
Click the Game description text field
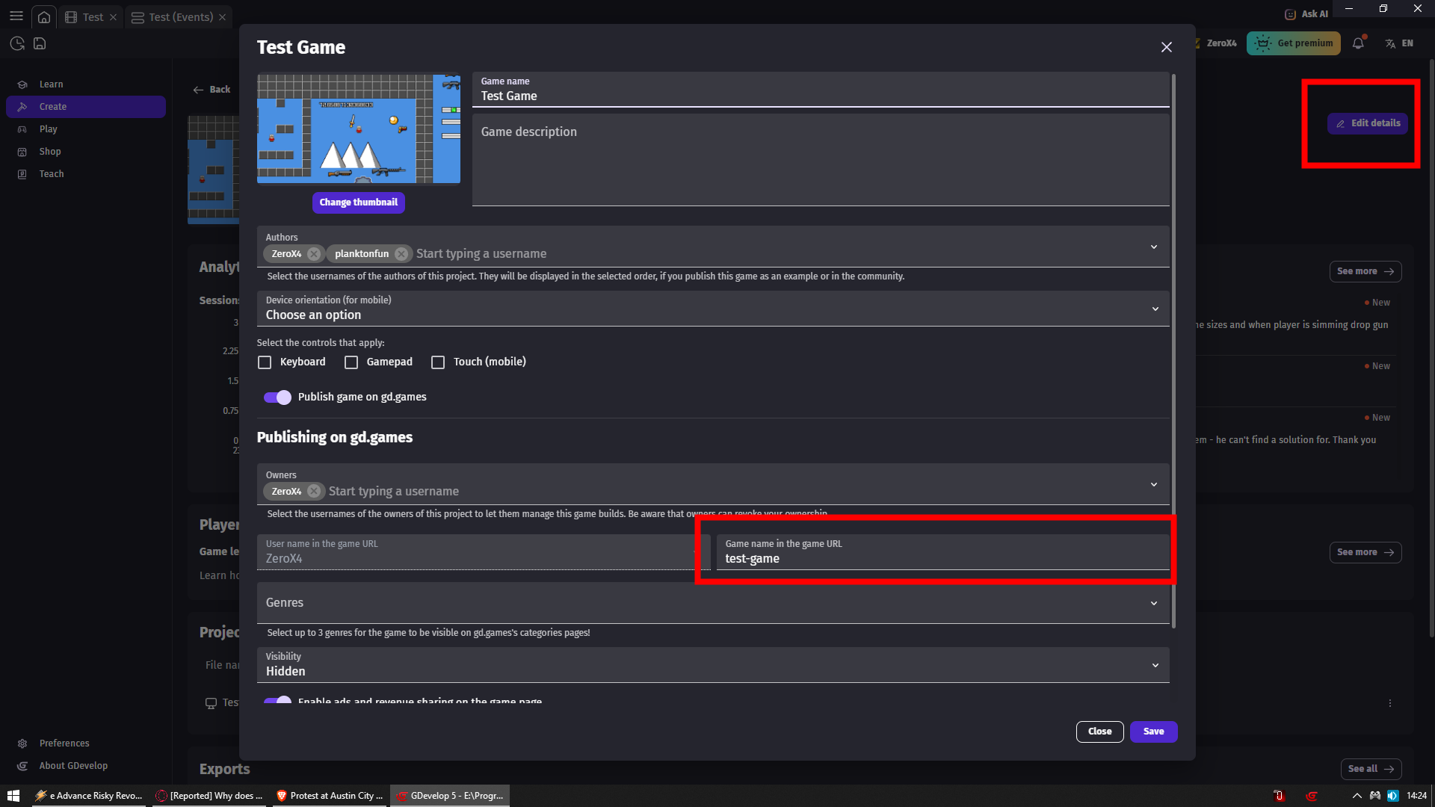[820, 161]
